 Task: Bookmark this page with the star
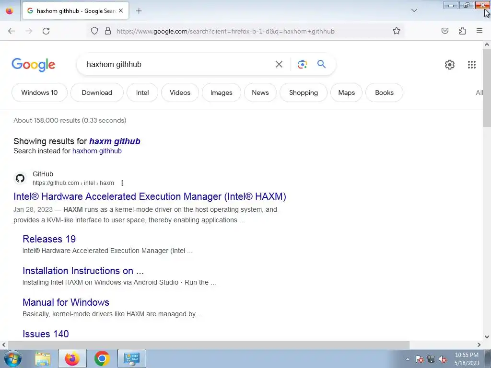click(397, 31)
